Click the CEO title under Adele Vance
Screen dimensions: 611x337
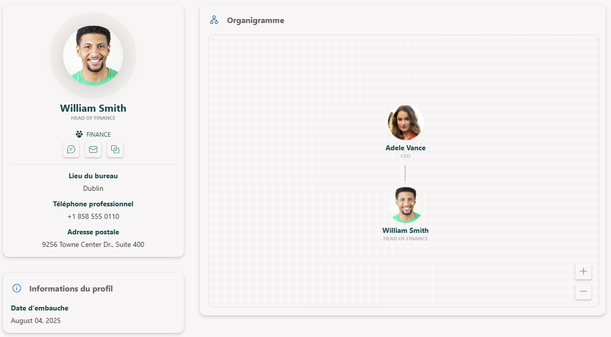[x=405, y=156]
